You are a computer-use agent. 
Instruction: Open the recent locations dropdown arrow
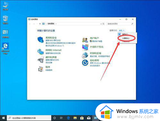pyautogui.click(x=37, y=24)
